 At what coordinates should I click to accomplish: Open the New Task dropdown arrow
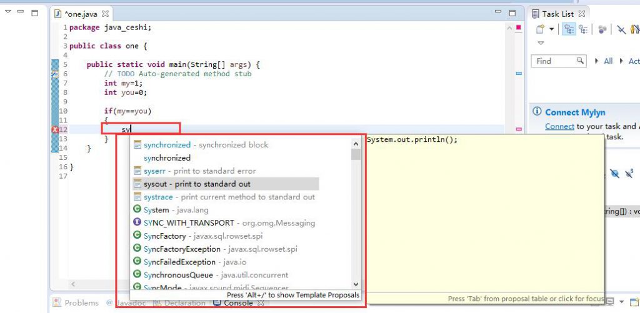[551, 29]
